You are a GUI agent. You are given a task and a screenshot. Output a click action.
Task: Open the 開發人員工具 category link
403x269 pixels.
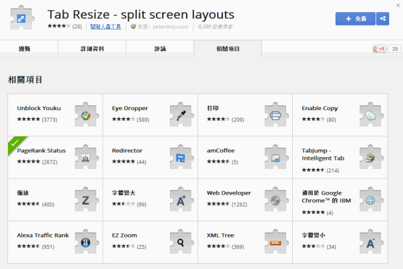pyautogui.click(x=106, y=27)
